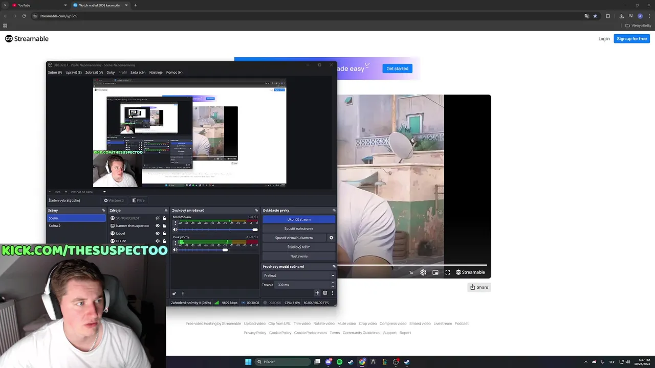655x368 pixels.
Task: Undock the Ovládacie prvky panel
Action: click(x=334, y=210)
